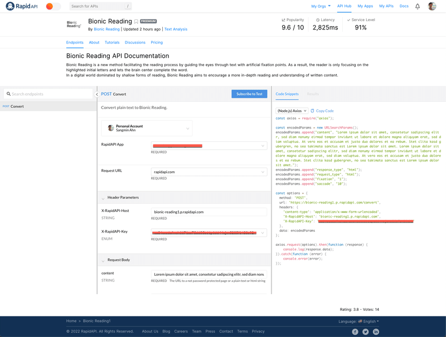Open the (Node.js) Axios language dropdown
The image size is (446, 337).
tap(292, 111)
